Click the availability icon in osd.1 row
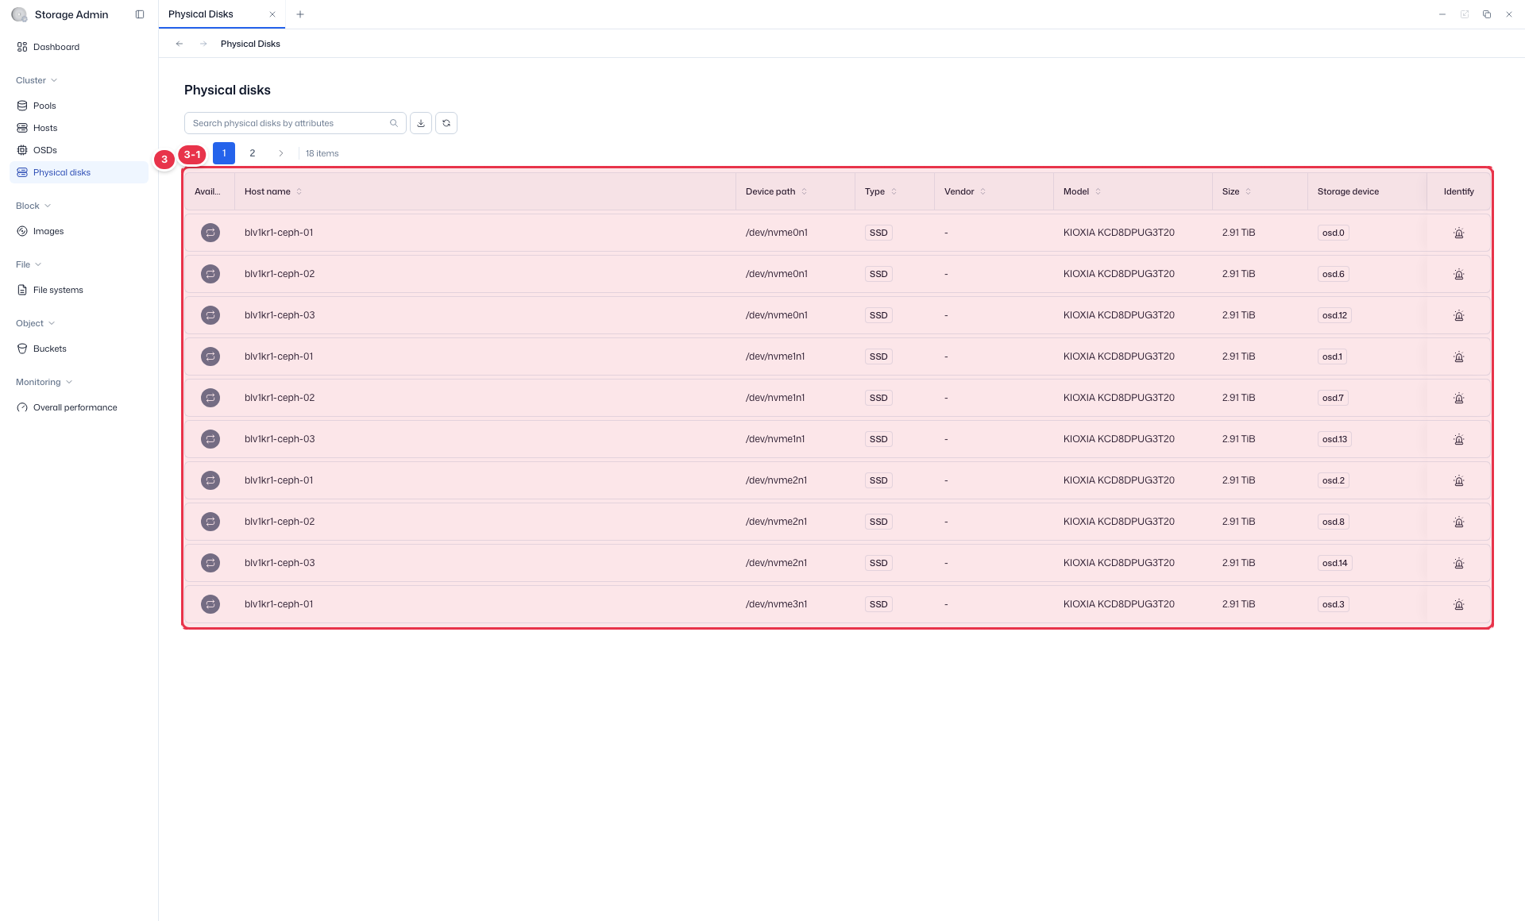Viewport: 1525px width, 921px height. 210,356
